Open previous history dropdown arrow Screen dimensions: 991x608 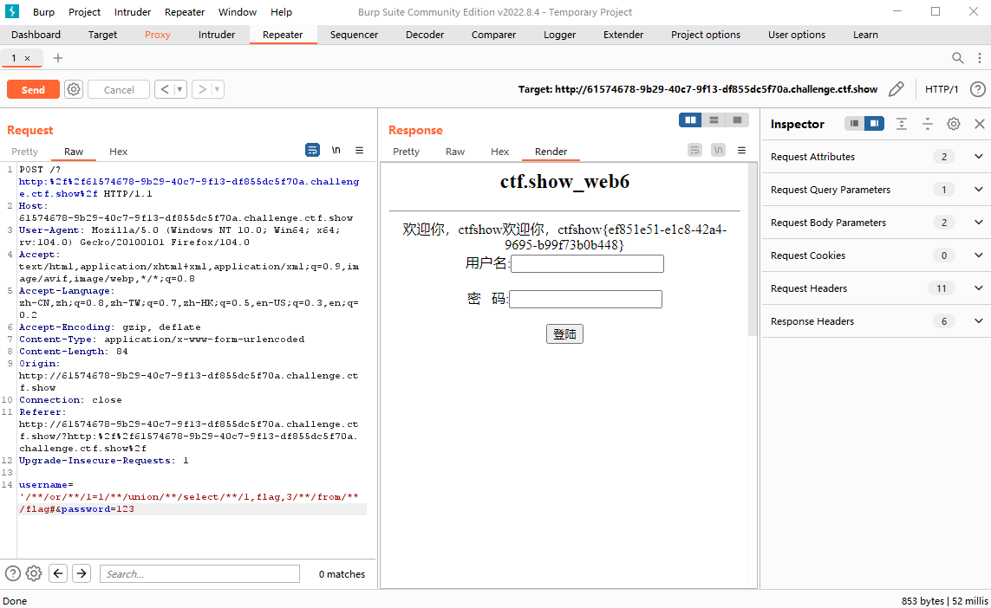point(179,90)
